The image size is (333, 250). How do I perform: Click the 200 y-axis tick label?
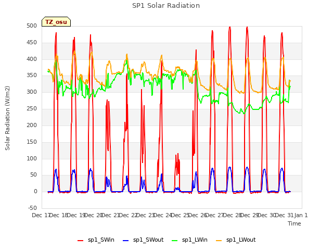32,125
